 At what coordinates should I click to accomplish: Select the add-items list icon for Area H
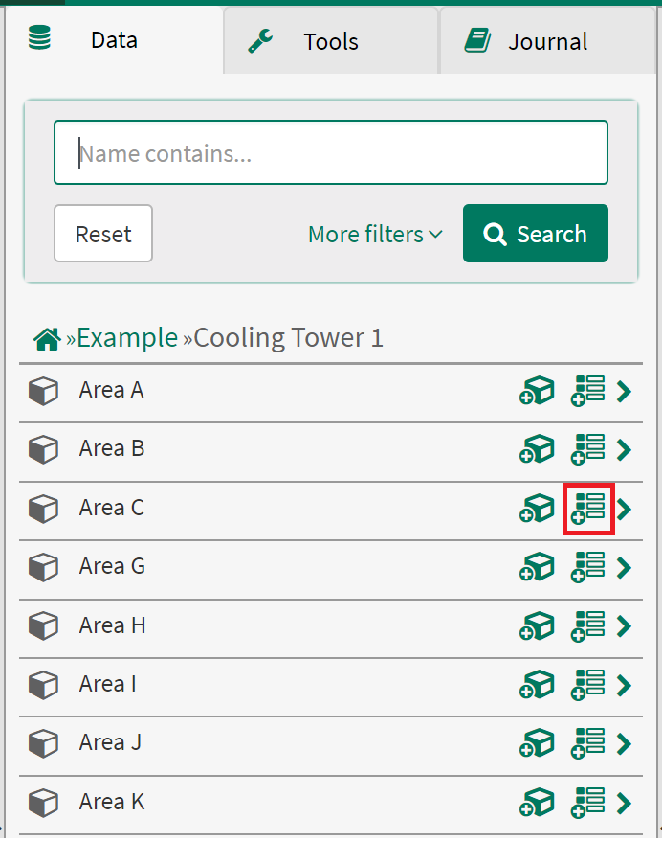tap(588, 625)
